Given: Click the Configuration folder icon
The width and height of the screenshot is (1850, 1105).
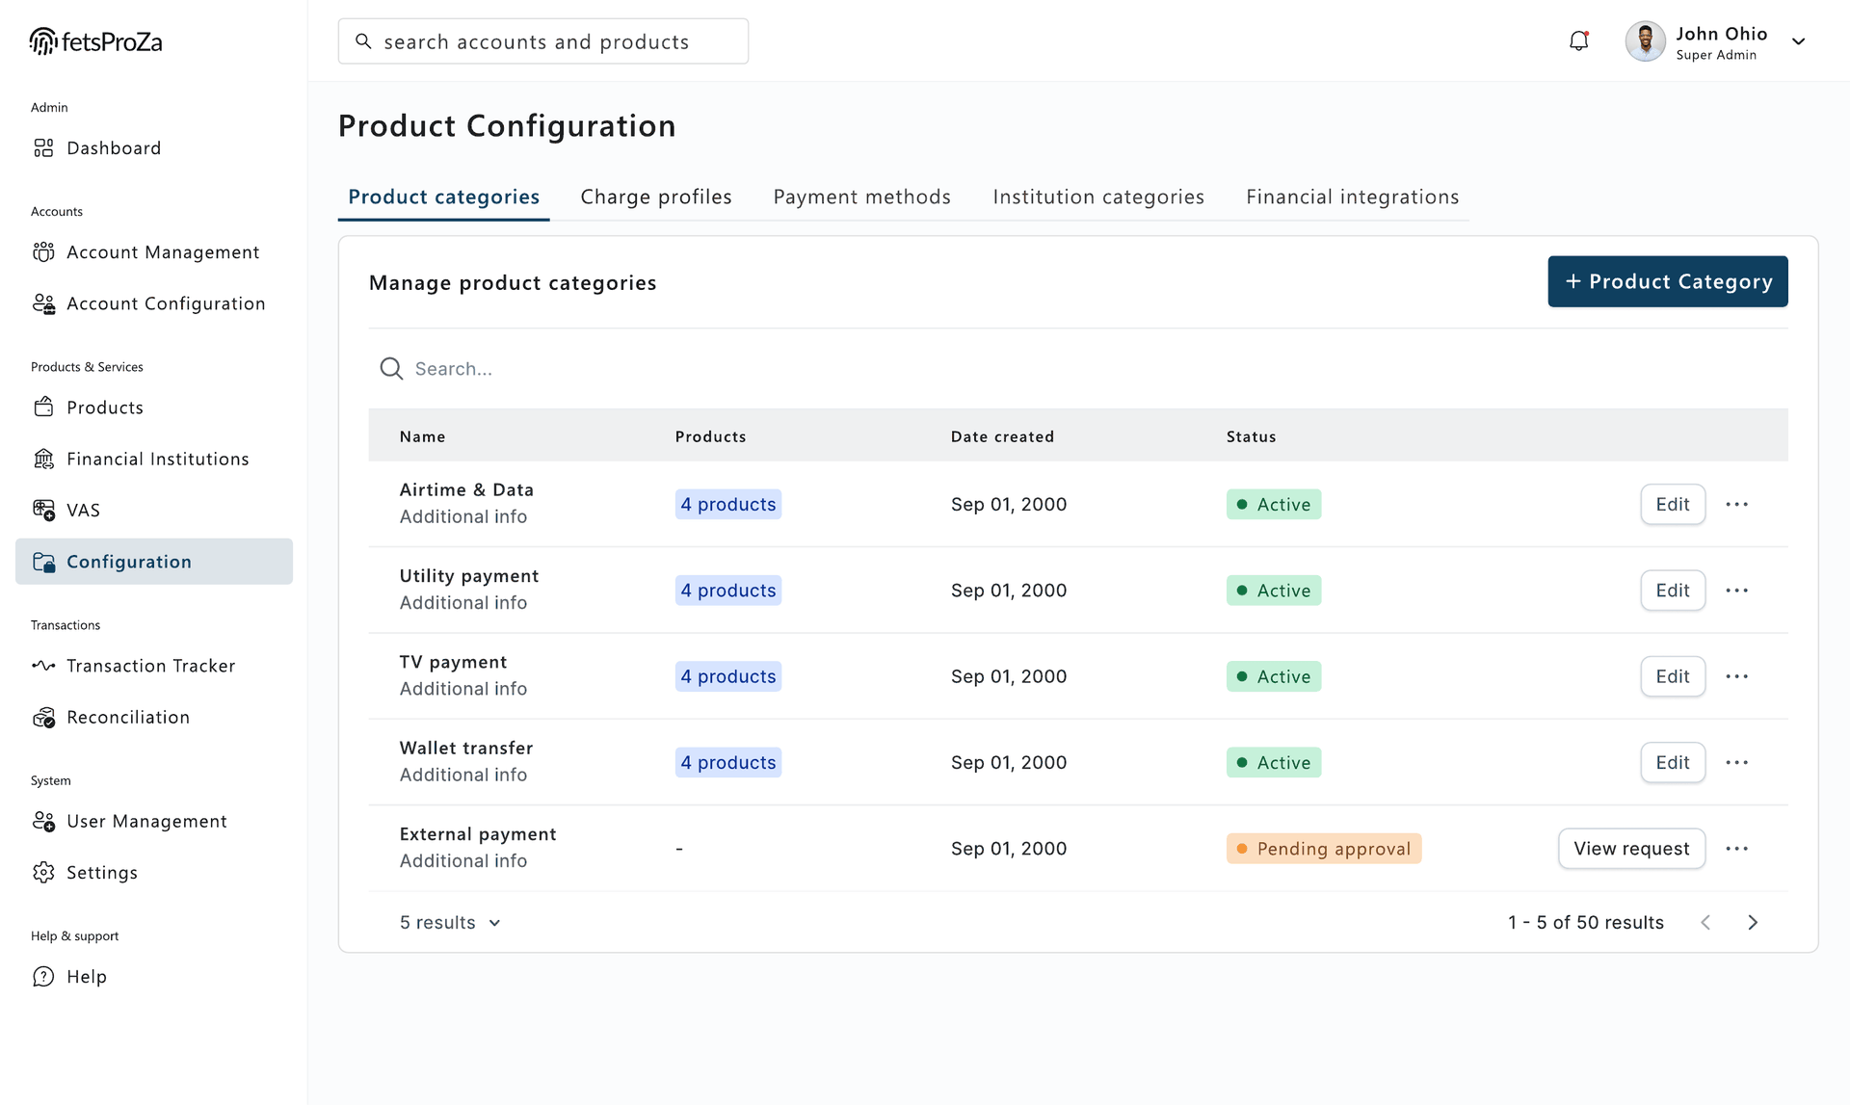Looking at the screenshot, I should click(x=43, y=562).
